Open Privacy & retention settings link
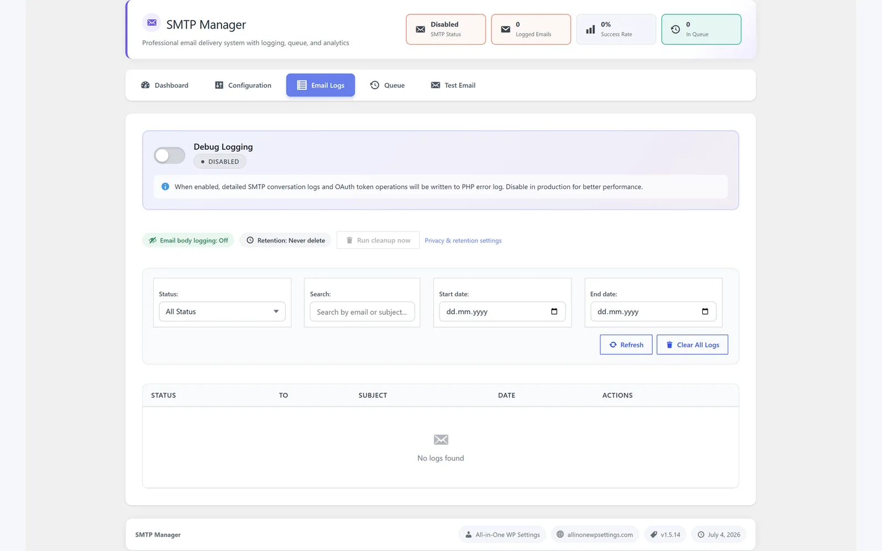This screenshot has height=551, width=882. pyautogui.click(x=463, y=241)
